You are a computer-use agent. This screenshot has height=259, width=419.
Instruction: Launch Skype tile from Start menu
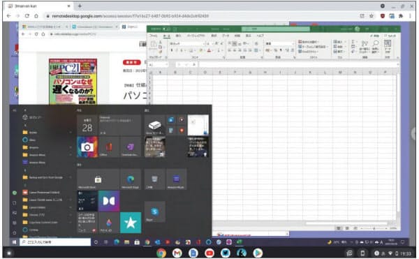[155, 212]
